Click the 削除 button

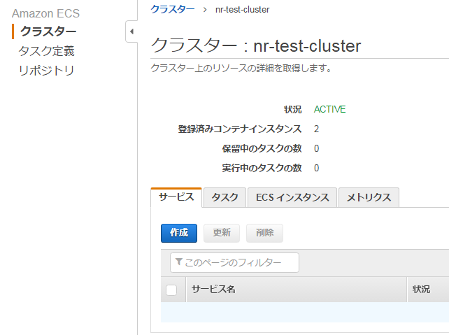[264, 233]
